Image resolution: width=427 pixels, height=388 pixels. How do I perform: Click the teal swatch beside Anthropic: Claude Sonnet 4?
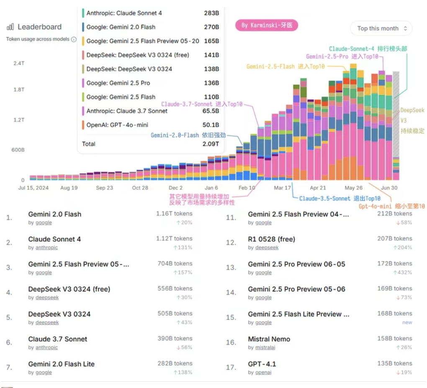[83, 13]
